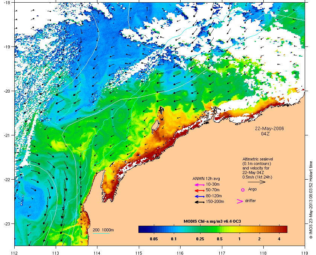Click the '200 1000m' isobath label
The height and width of the screenshot is (255, 316).
pyautogui.click(x=103, y=230)
